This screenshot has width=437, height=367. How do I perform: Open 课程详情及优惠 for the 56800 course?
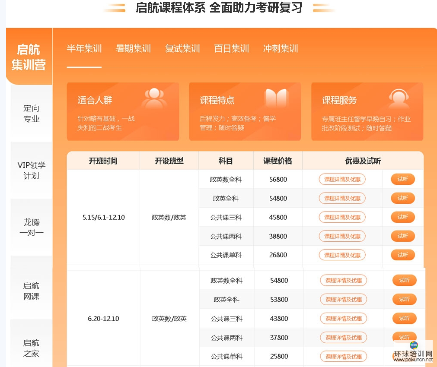click(342, 179)
